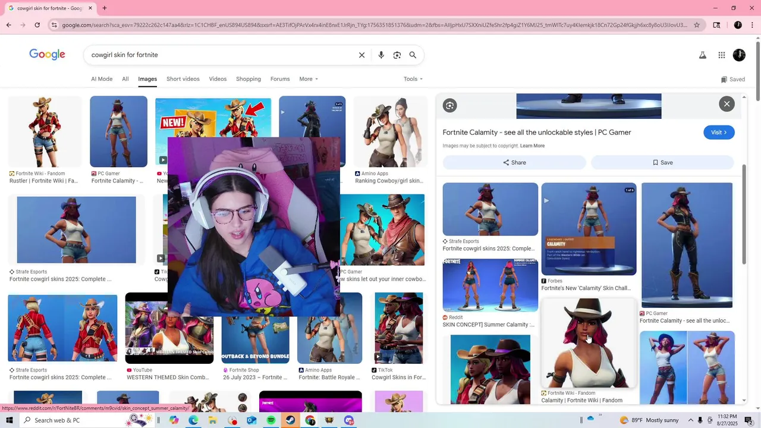Search inside image with the lens icon
This screenshot has width=761, height=428.
tap(449, 106)
